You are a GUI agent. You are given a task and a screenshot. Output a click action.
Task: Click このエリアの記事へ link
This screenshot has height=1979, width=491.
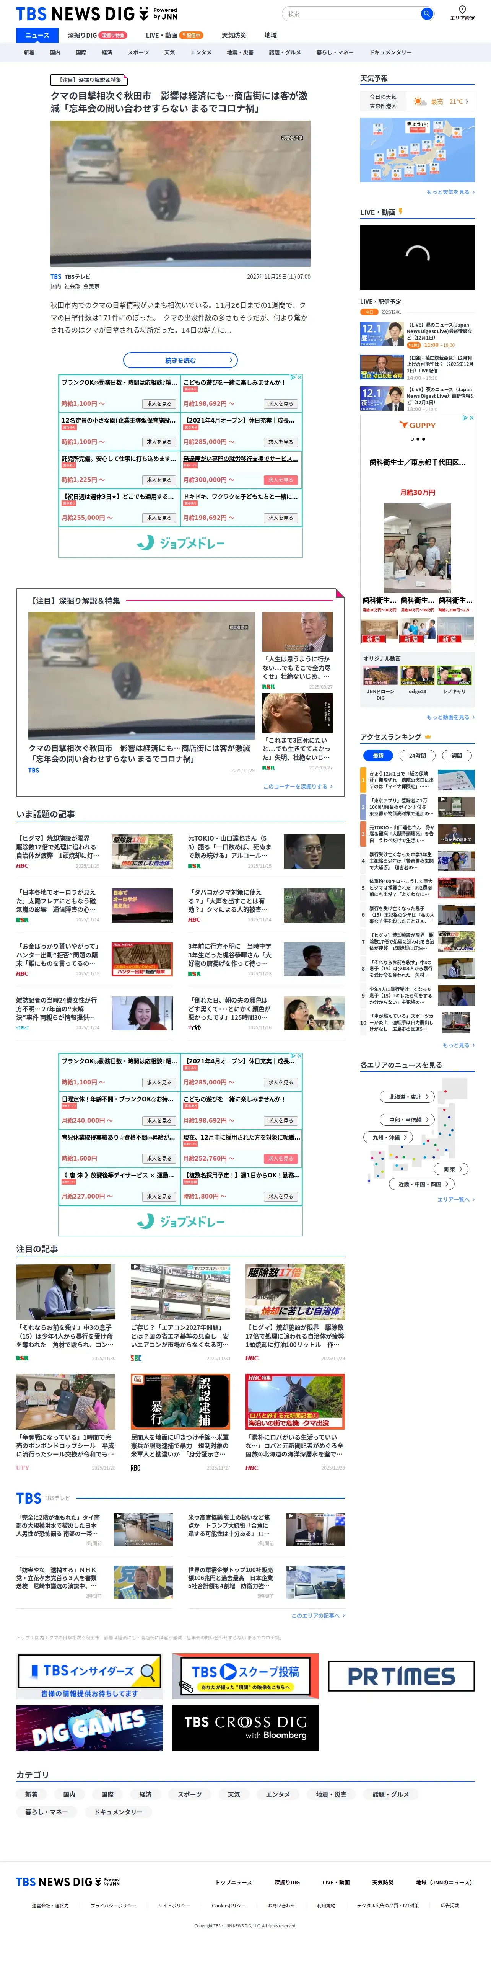(318, 1616)
